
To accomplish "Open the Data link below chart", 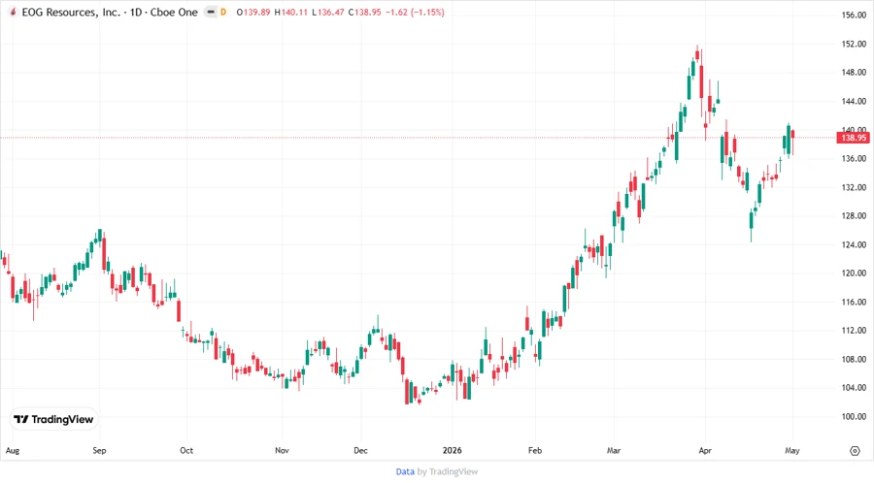I will click(405, 471).
